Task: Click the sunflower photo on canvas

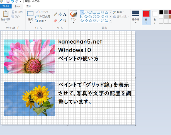Action: (29, 99)
